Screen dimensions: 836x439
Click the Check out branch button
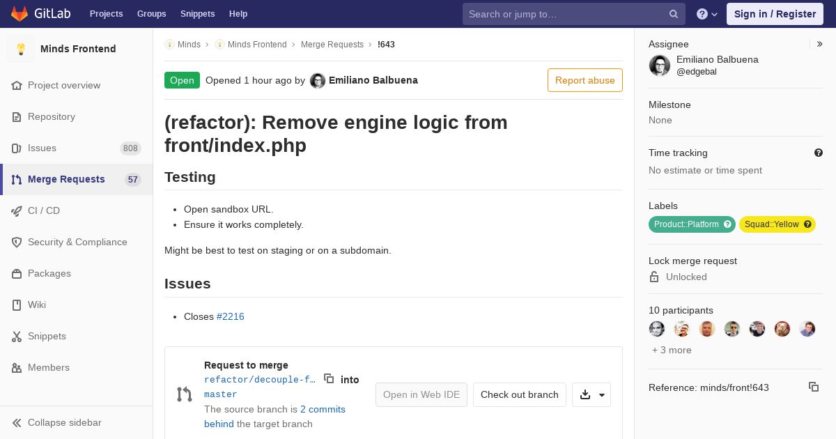click(520, 394)
